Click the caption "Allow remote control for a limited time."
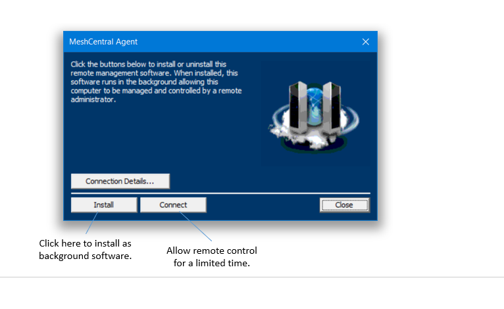504x309 pixels. click(x=211, y=256)
